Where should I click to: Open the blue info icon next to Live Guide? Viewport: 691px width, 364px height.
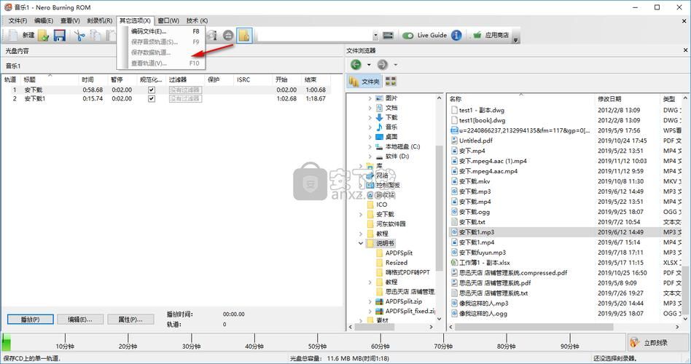(456, 35)
